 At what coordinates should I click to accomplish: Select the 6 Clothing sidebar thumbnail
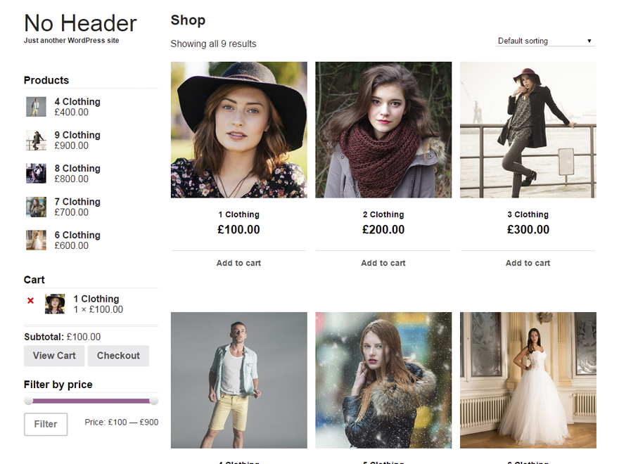coord(36,240)
